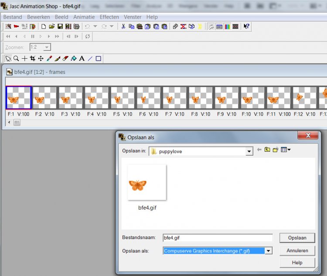Open the Effecten menu

(x=109, y=17)
